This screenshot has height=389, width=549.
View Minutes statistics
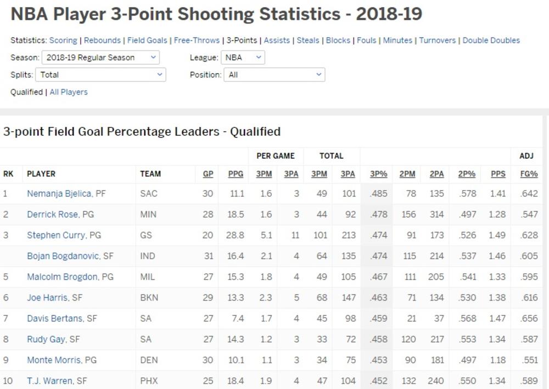tap(397, 40)
